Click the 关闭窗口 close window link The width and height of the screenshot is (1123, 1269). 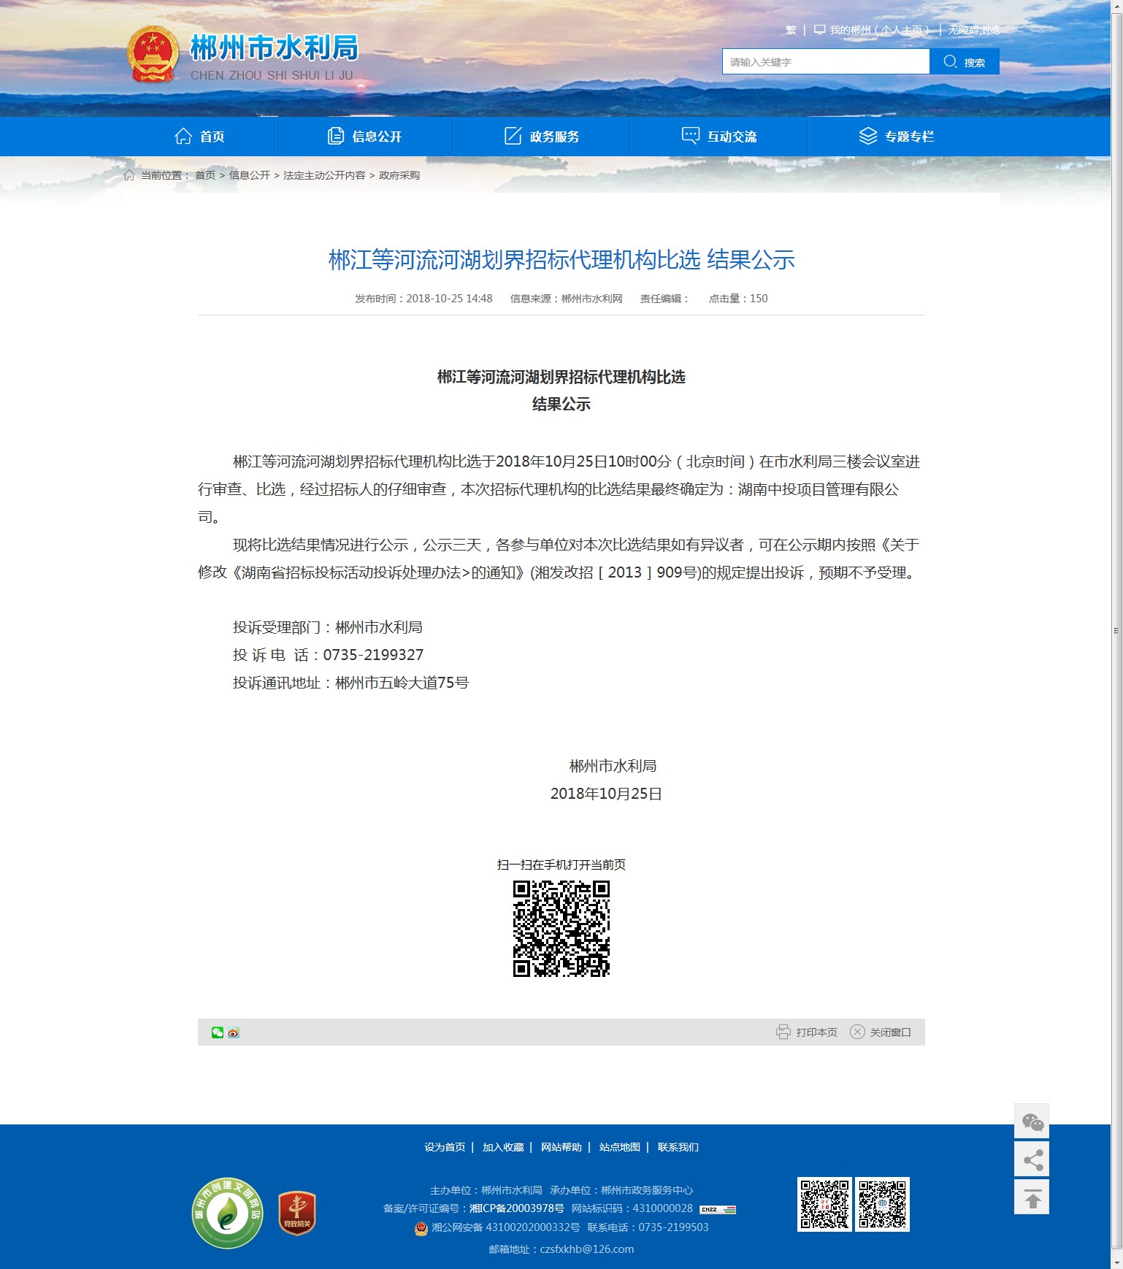(x=891, y=1032)
